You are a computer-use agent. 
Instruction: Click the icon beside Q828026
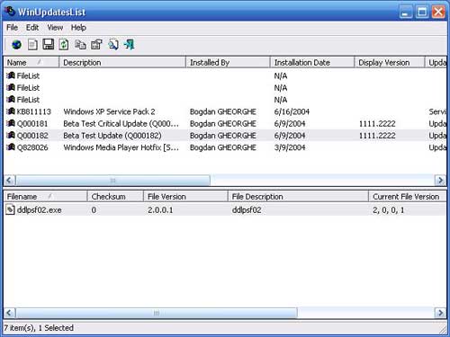(x=11, y=147)
